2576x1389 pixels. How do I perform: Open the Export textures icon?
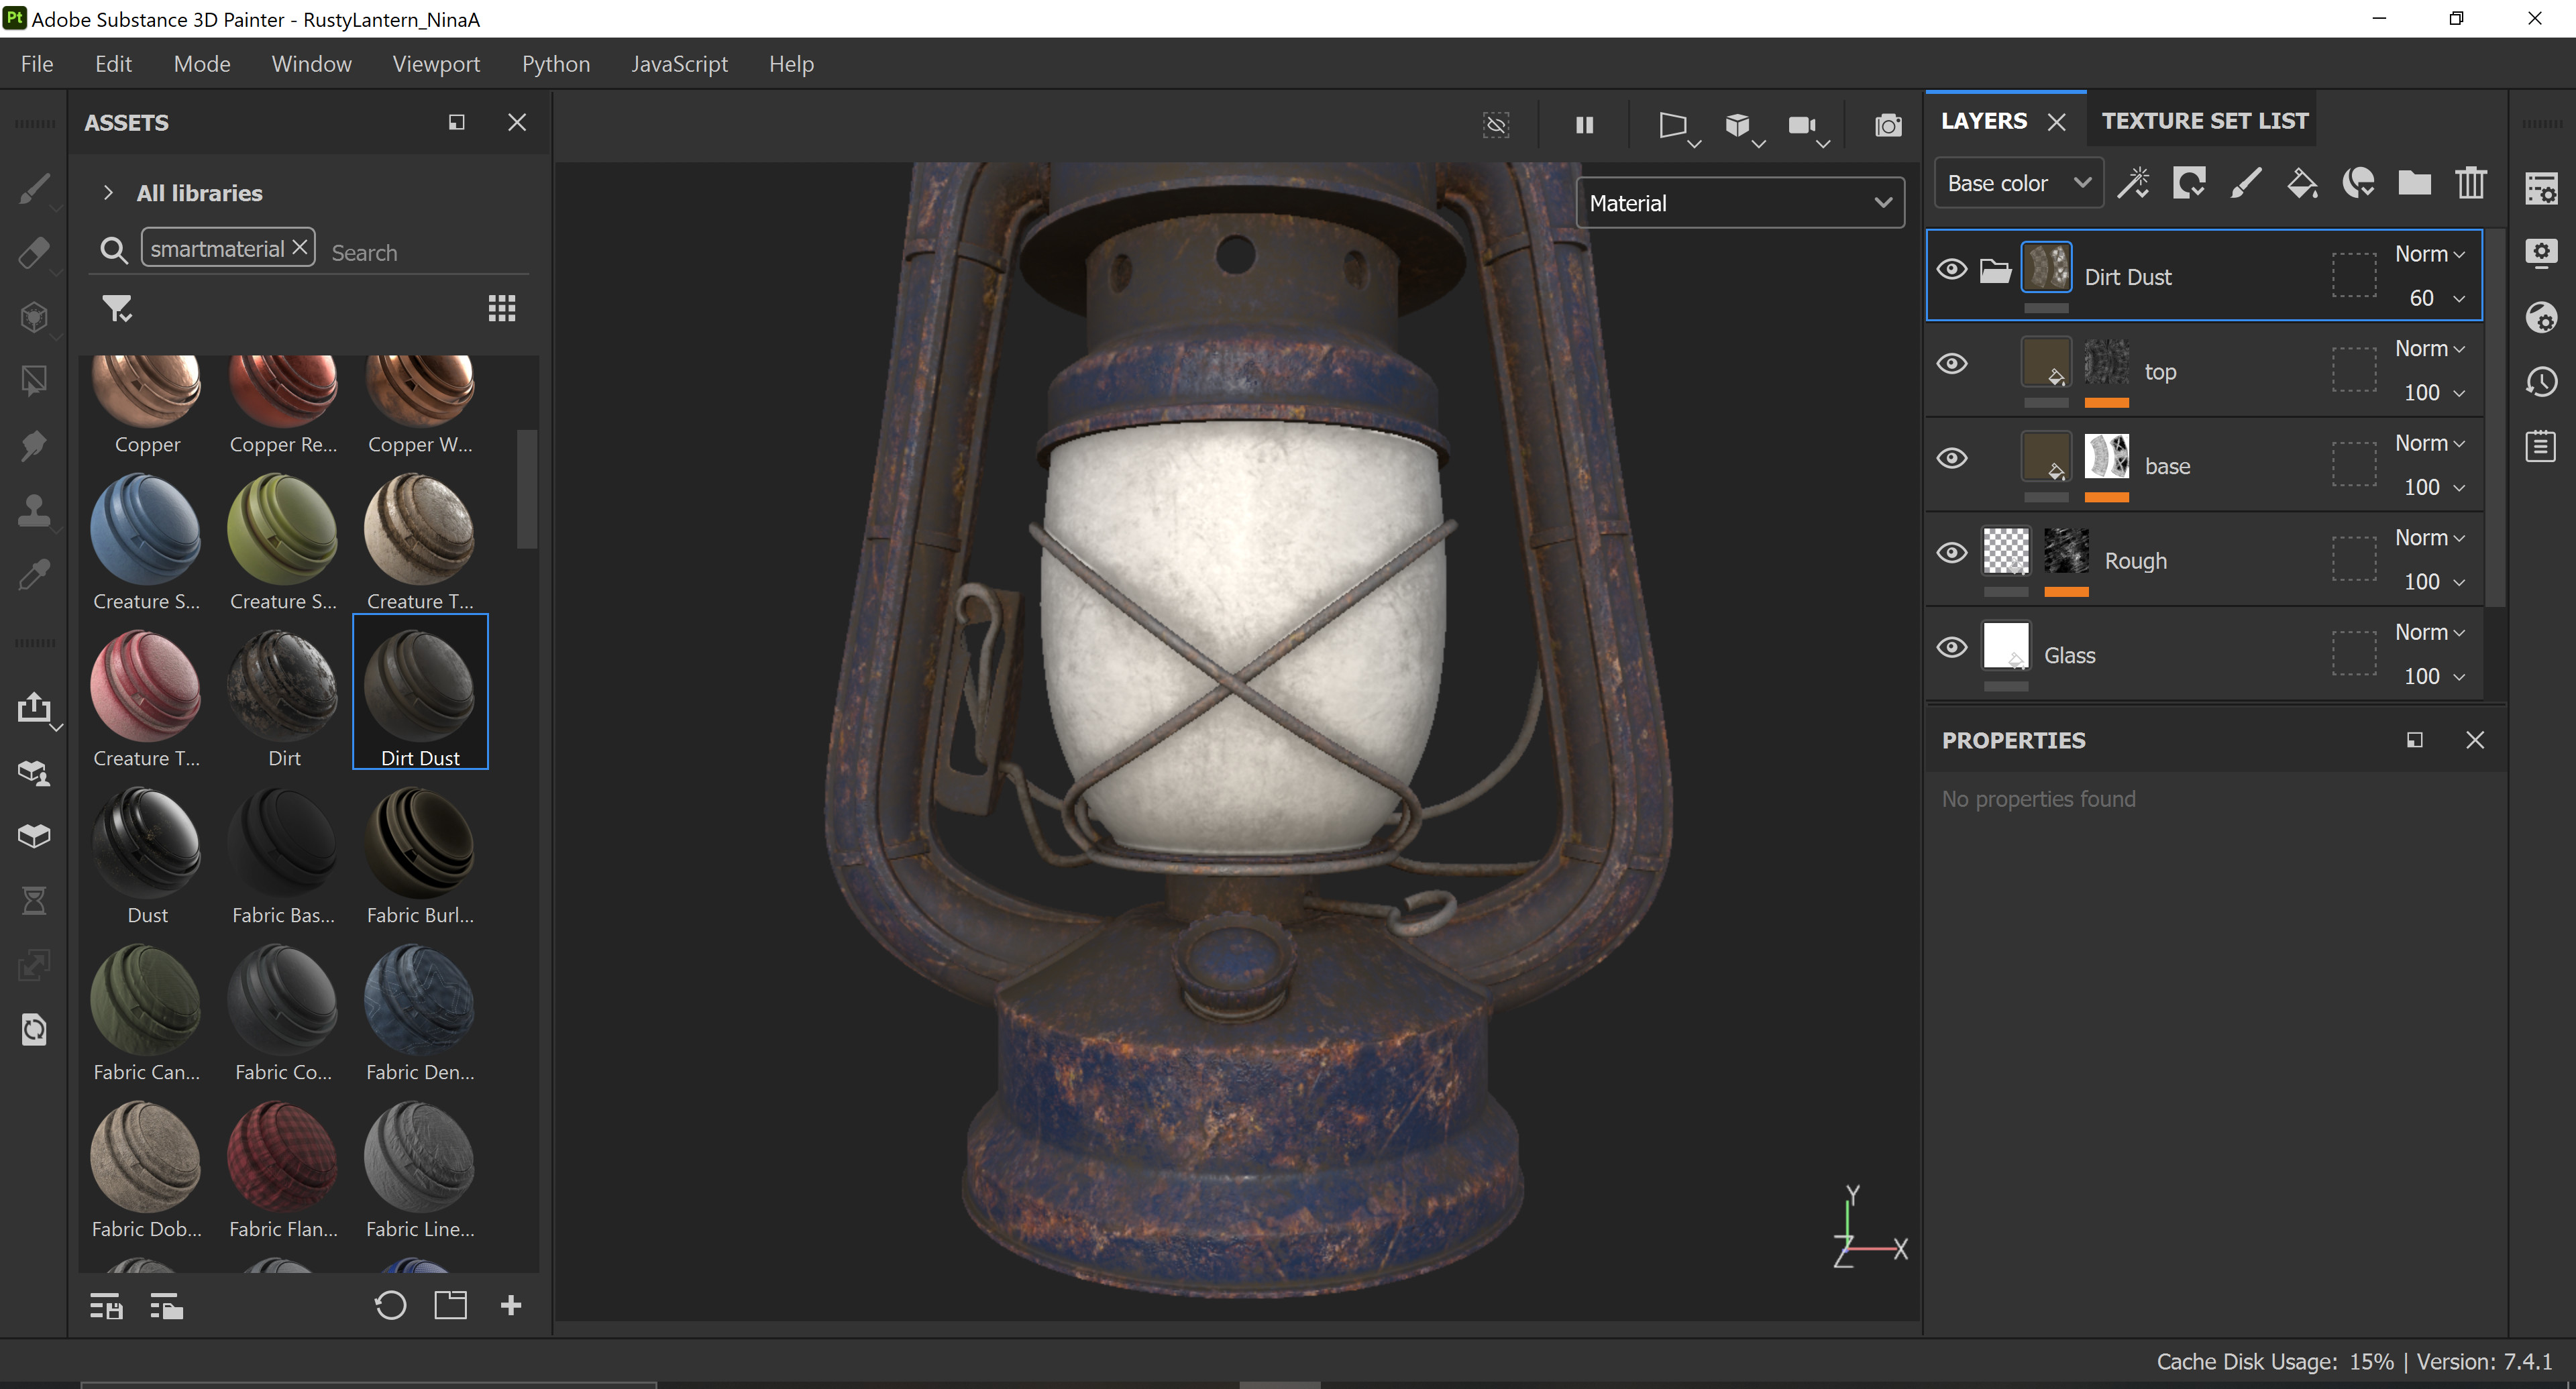tap(34, 708)
